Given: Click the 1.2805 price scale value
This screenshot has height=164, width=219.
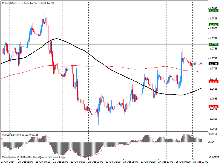Looking at the screenshot, I should coord(214,28).
